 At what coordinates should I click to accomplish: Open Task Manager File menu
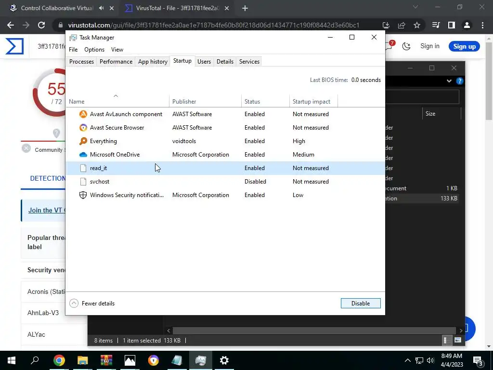(73, 50)
